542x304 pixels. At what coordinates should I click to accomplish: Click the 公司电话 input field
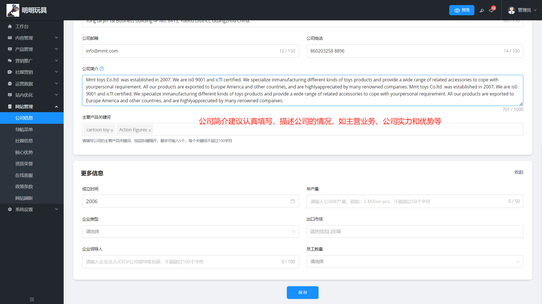pyautogui.click(x=415, y=51)
